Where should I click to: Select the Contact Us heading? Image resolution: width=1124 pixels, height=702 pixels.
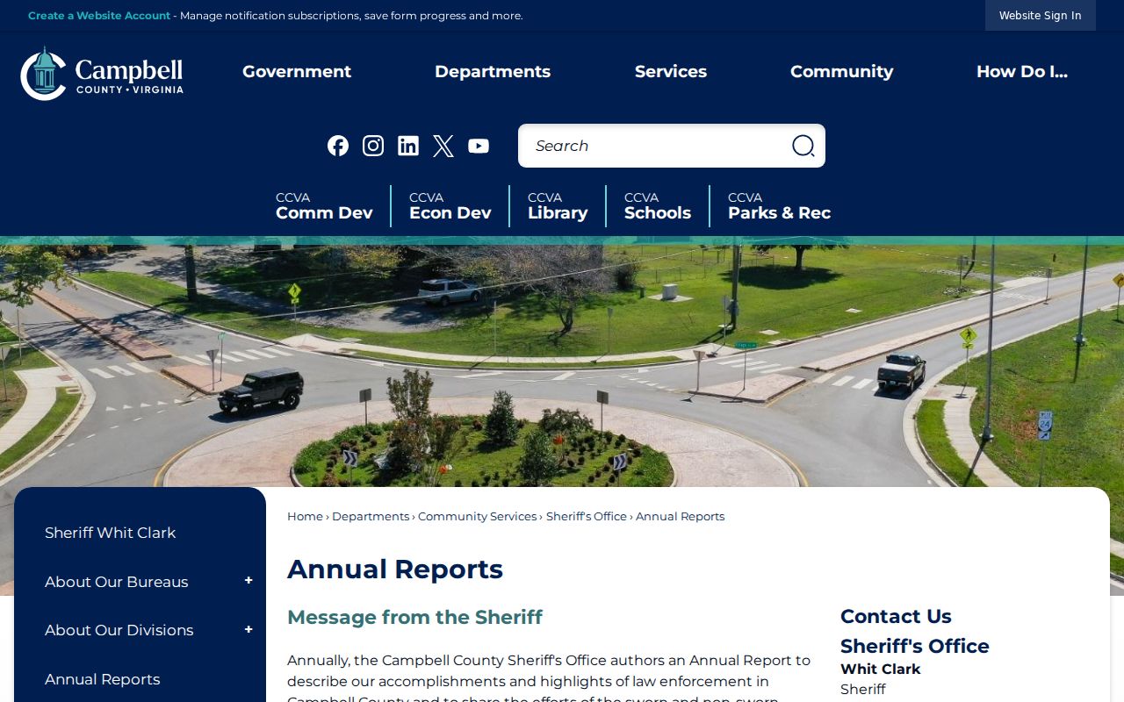pyautogui.click(x=896, y=616)
